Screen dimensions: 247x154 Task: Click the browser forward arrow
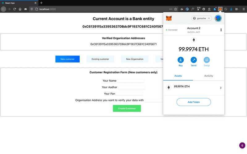(x=9, y=9)
